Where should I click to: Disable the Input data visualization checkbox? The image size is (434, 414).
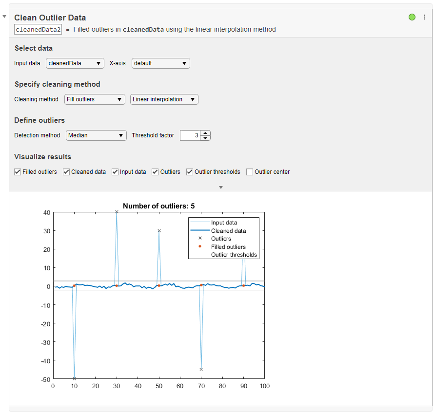pyautogui.click(x=115, y=172)
